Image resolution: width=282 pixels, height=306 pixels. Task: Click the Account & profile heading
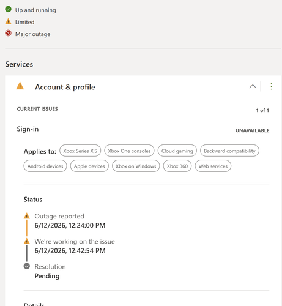(65, 87)
